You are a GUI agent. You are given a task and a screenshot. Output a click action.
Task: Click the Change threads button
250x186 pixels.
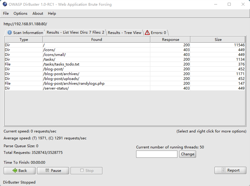(x=188, y=154)
